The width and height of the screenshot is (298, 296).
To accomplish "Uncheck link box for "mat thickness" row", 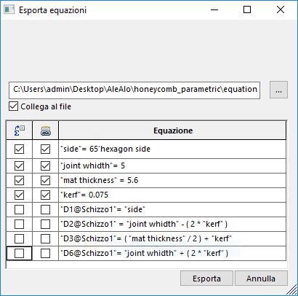I will tap(45, 181).
